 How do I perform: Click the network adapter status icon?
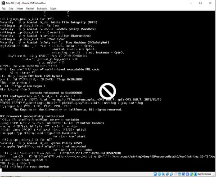tap(167, 174)
